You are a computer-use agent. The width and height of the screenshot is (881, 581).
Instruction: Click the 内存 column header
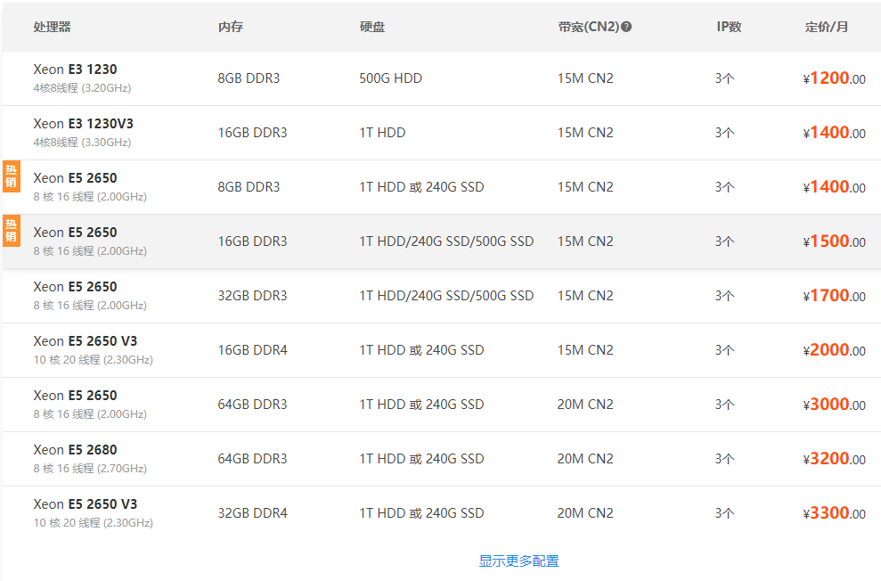point(231,27)
